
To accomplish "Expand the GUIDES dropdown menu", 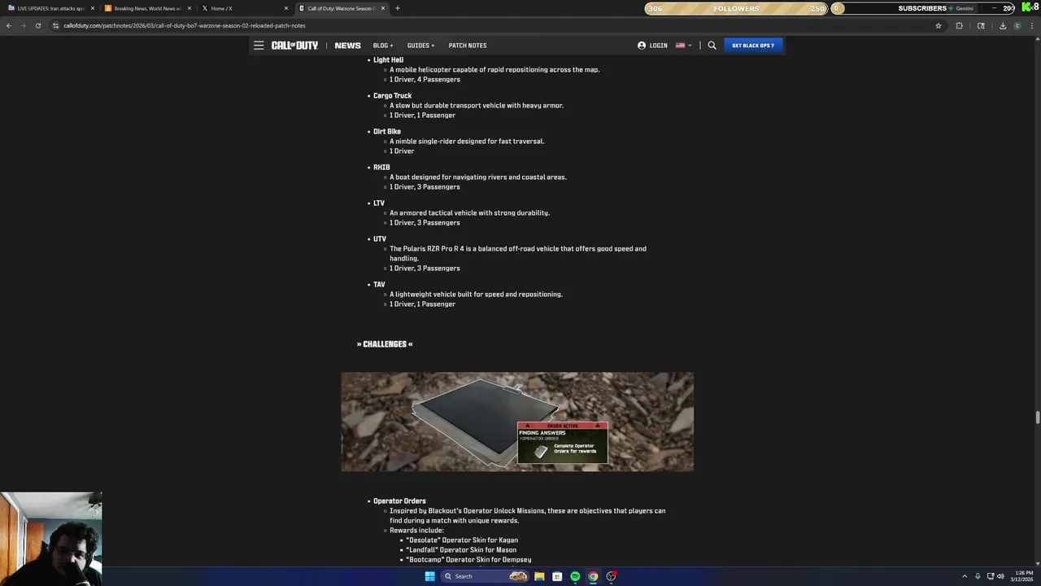I will click(421, 46).
